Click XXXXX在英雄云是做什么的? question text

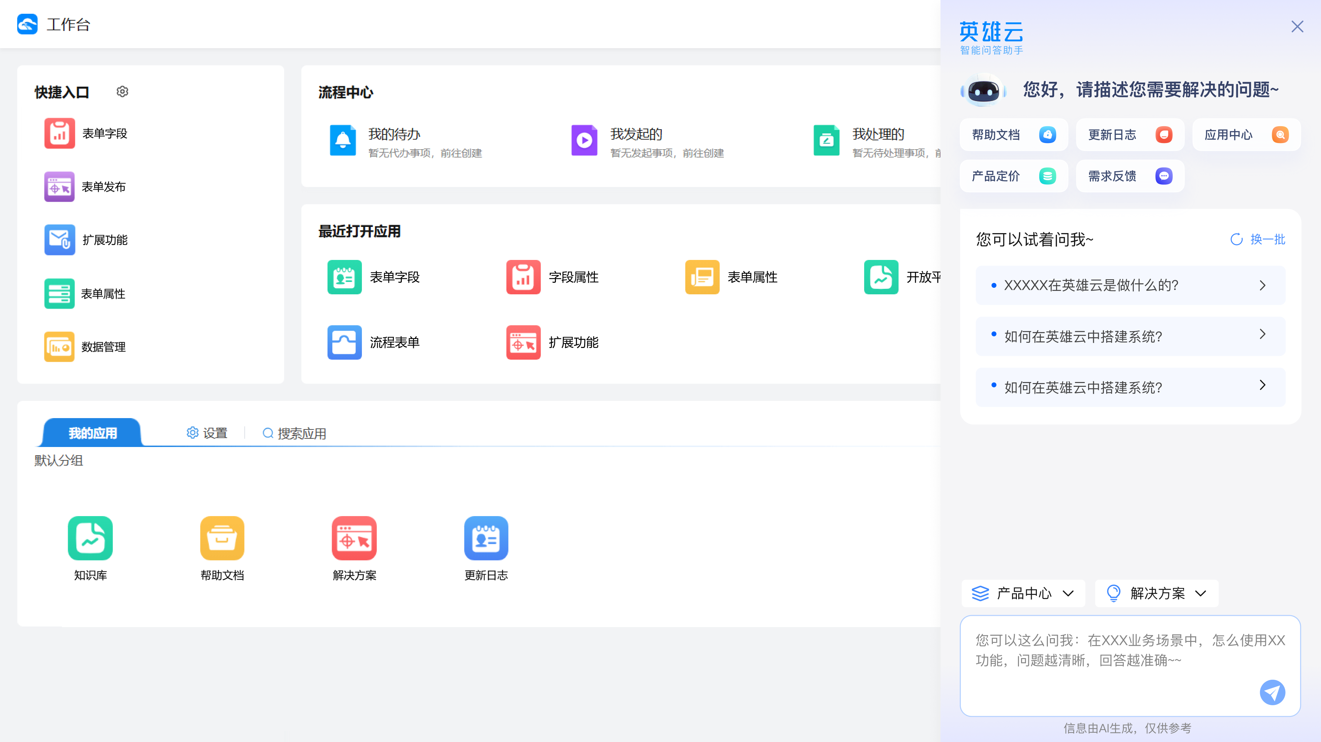pyautogui.click(x=1091, y=285)
